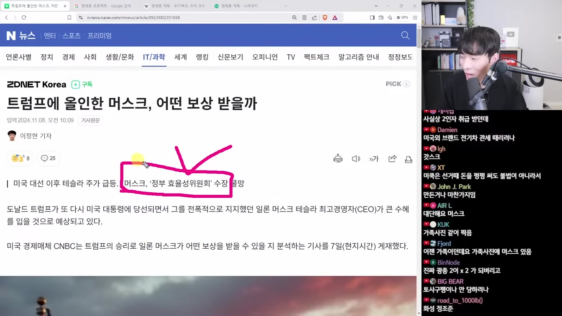Click the PiCK info icon
The image size is (562, 316).
(406, 84)
